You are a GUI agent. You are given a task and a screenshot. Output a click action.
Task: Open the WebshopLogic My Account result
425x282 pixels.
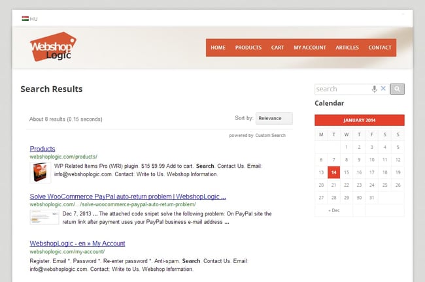(77, 243)
